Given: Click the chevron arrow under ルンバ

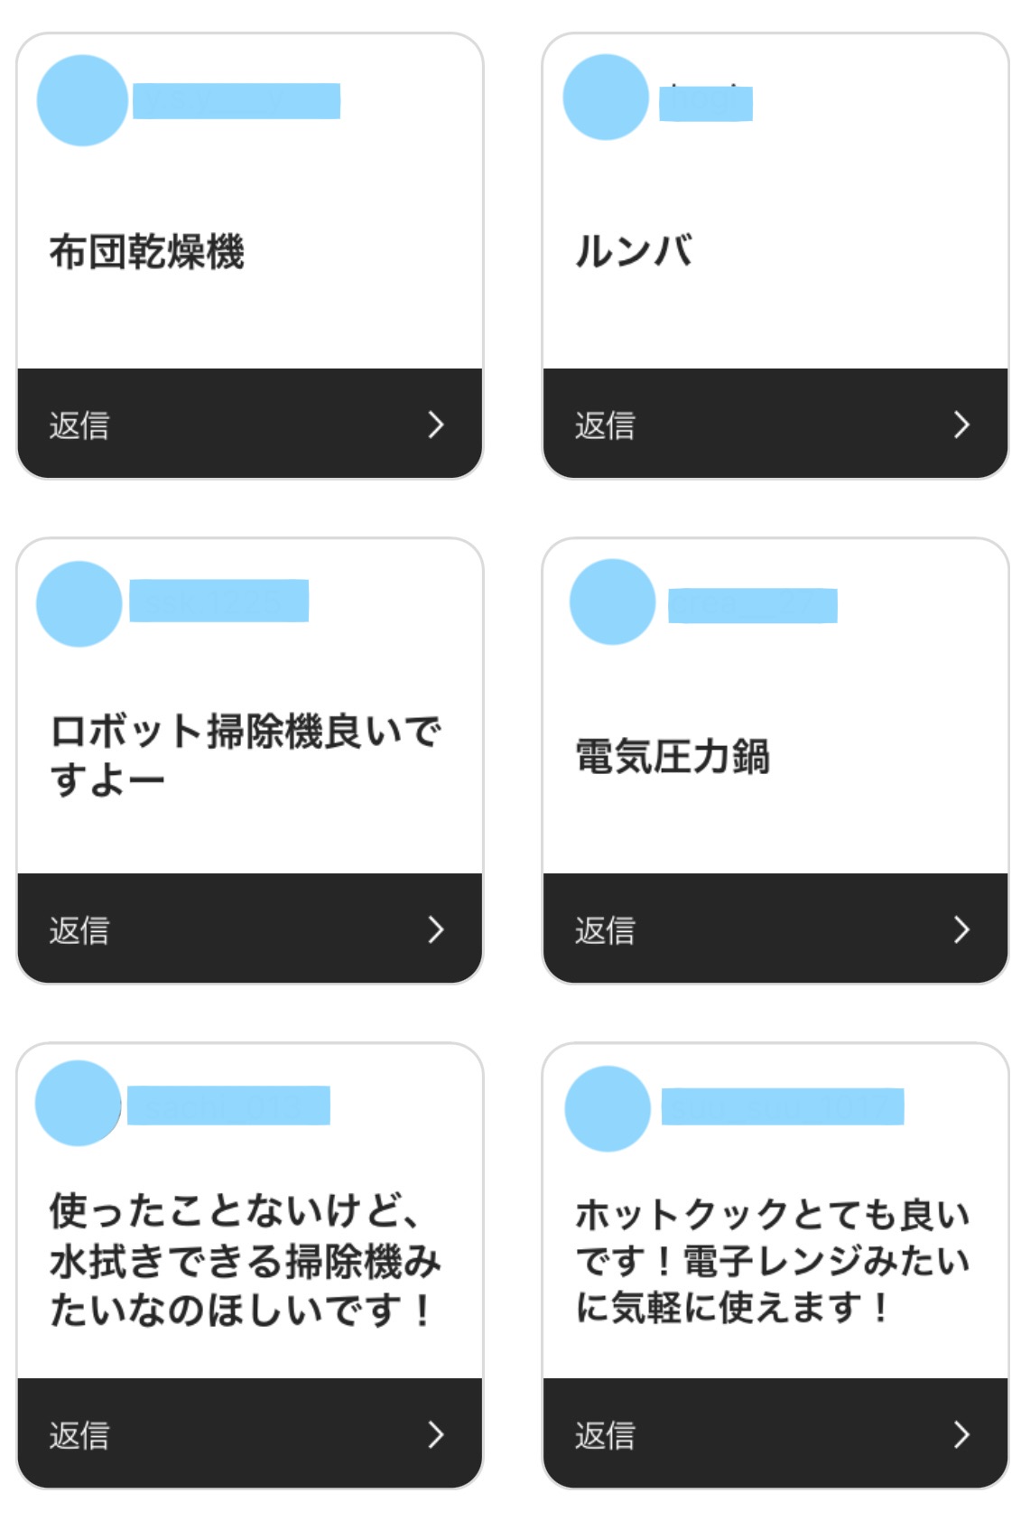Looking at the screenshot, I should coord(961,425).
